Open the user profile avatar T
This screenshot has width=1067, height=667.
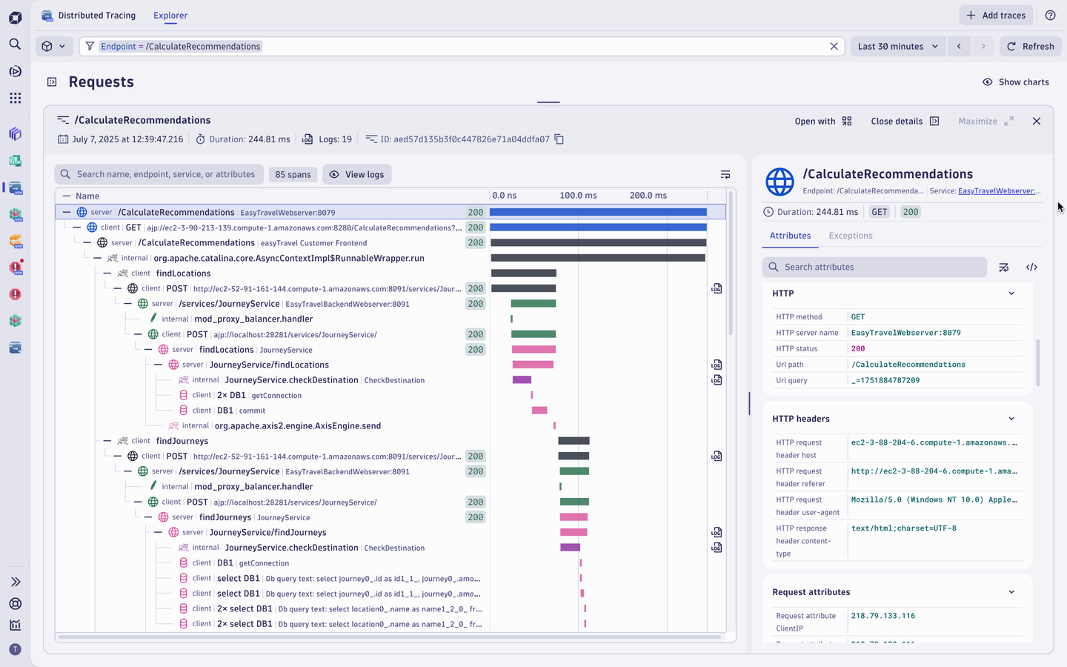(x=15, y=649)
